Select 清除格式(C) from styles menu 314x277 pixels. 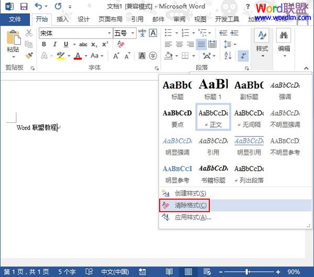click(235, 205)
